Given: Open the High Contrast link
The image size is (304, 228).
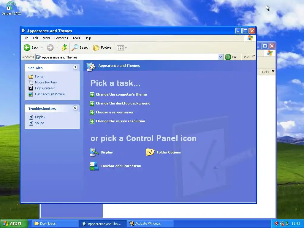Looking at the screenshot, I should (45, 88).
